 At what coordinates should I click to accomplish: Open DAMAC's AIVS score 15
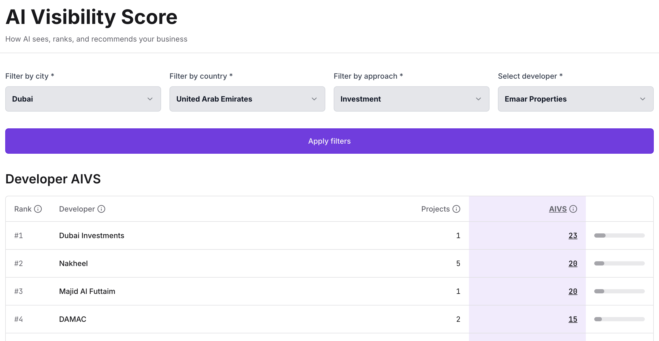pos(573,319)
